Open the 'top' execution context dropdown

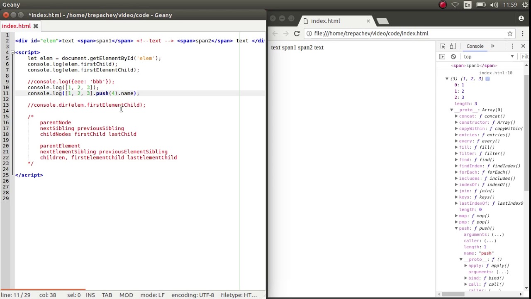pyautogui.click(x=489, y=56)
